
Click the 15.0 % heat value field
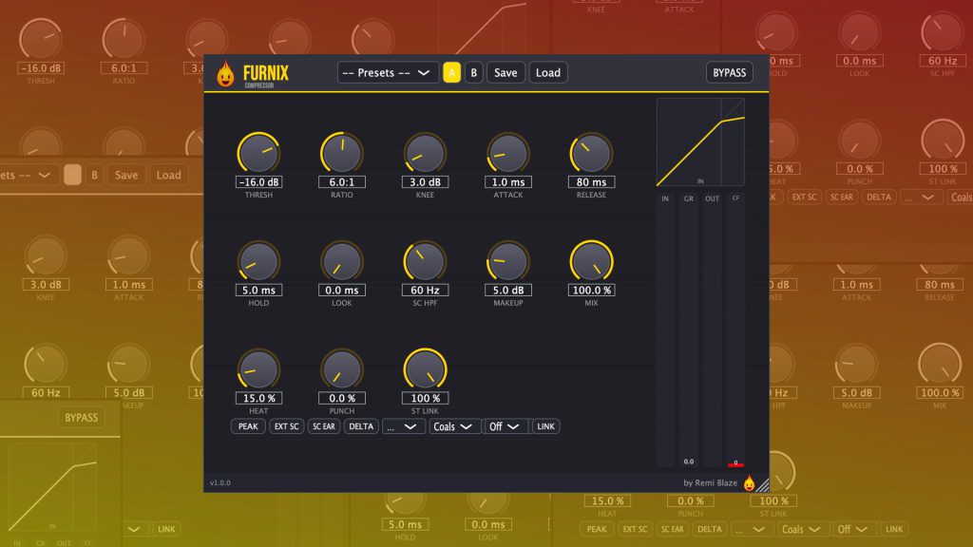(258, 398)
